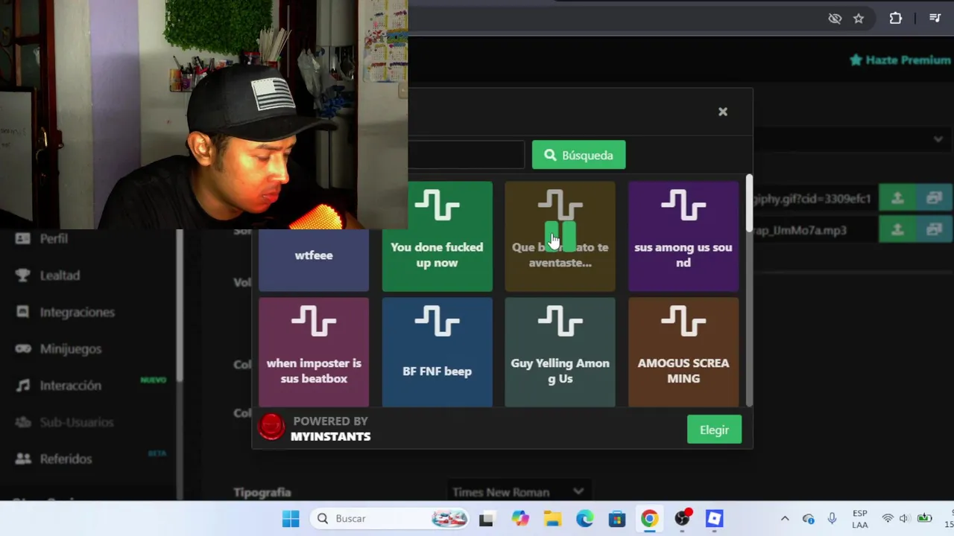The width and height of the screenshot is (954, 536).
Task: Open Microsoft Edge from the taskbar
Action: click(x=585, y=519)
